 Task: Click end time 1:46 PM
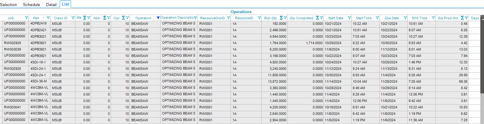pyautogui.click(x=415, y=62)
